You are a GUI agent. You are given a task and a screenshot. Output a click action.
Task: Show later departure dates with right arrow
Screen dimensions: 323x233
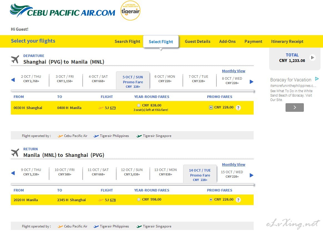coord(251,82)
